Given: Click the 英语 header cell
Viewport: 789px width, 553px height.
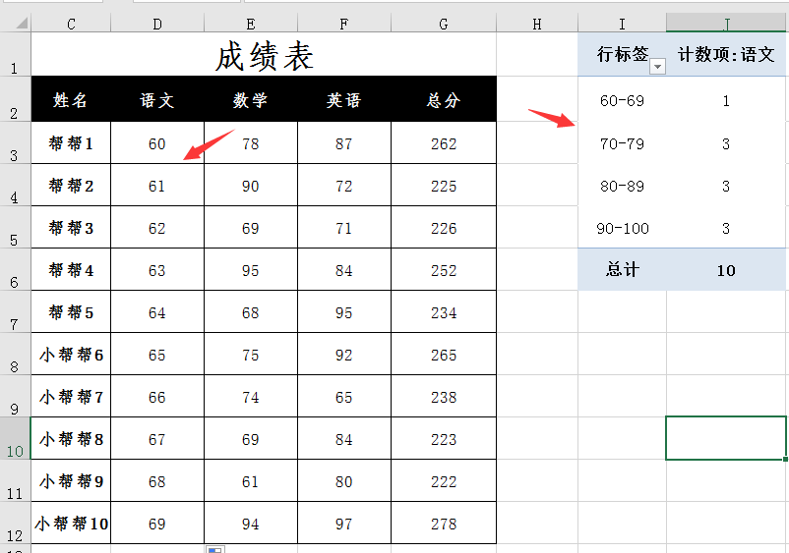Looking at the screenshot, I should 344,99.
